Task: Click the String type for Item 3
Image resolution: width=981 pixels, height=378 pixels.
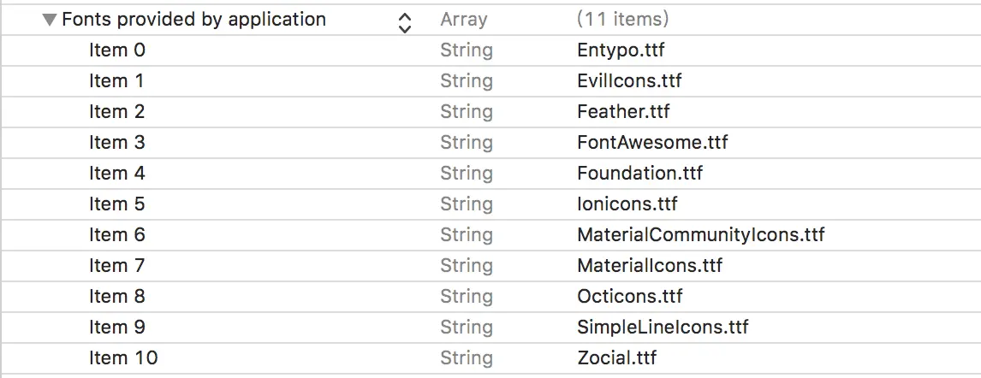Action: (467, 143)
